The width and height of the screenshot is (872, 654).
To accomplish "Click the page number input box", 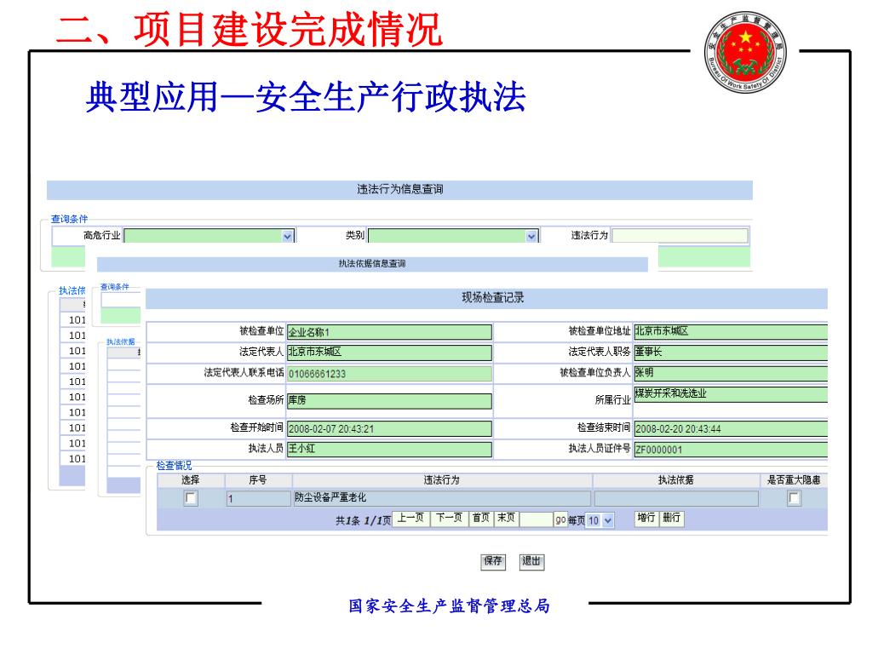I will (x=536, y=520).
